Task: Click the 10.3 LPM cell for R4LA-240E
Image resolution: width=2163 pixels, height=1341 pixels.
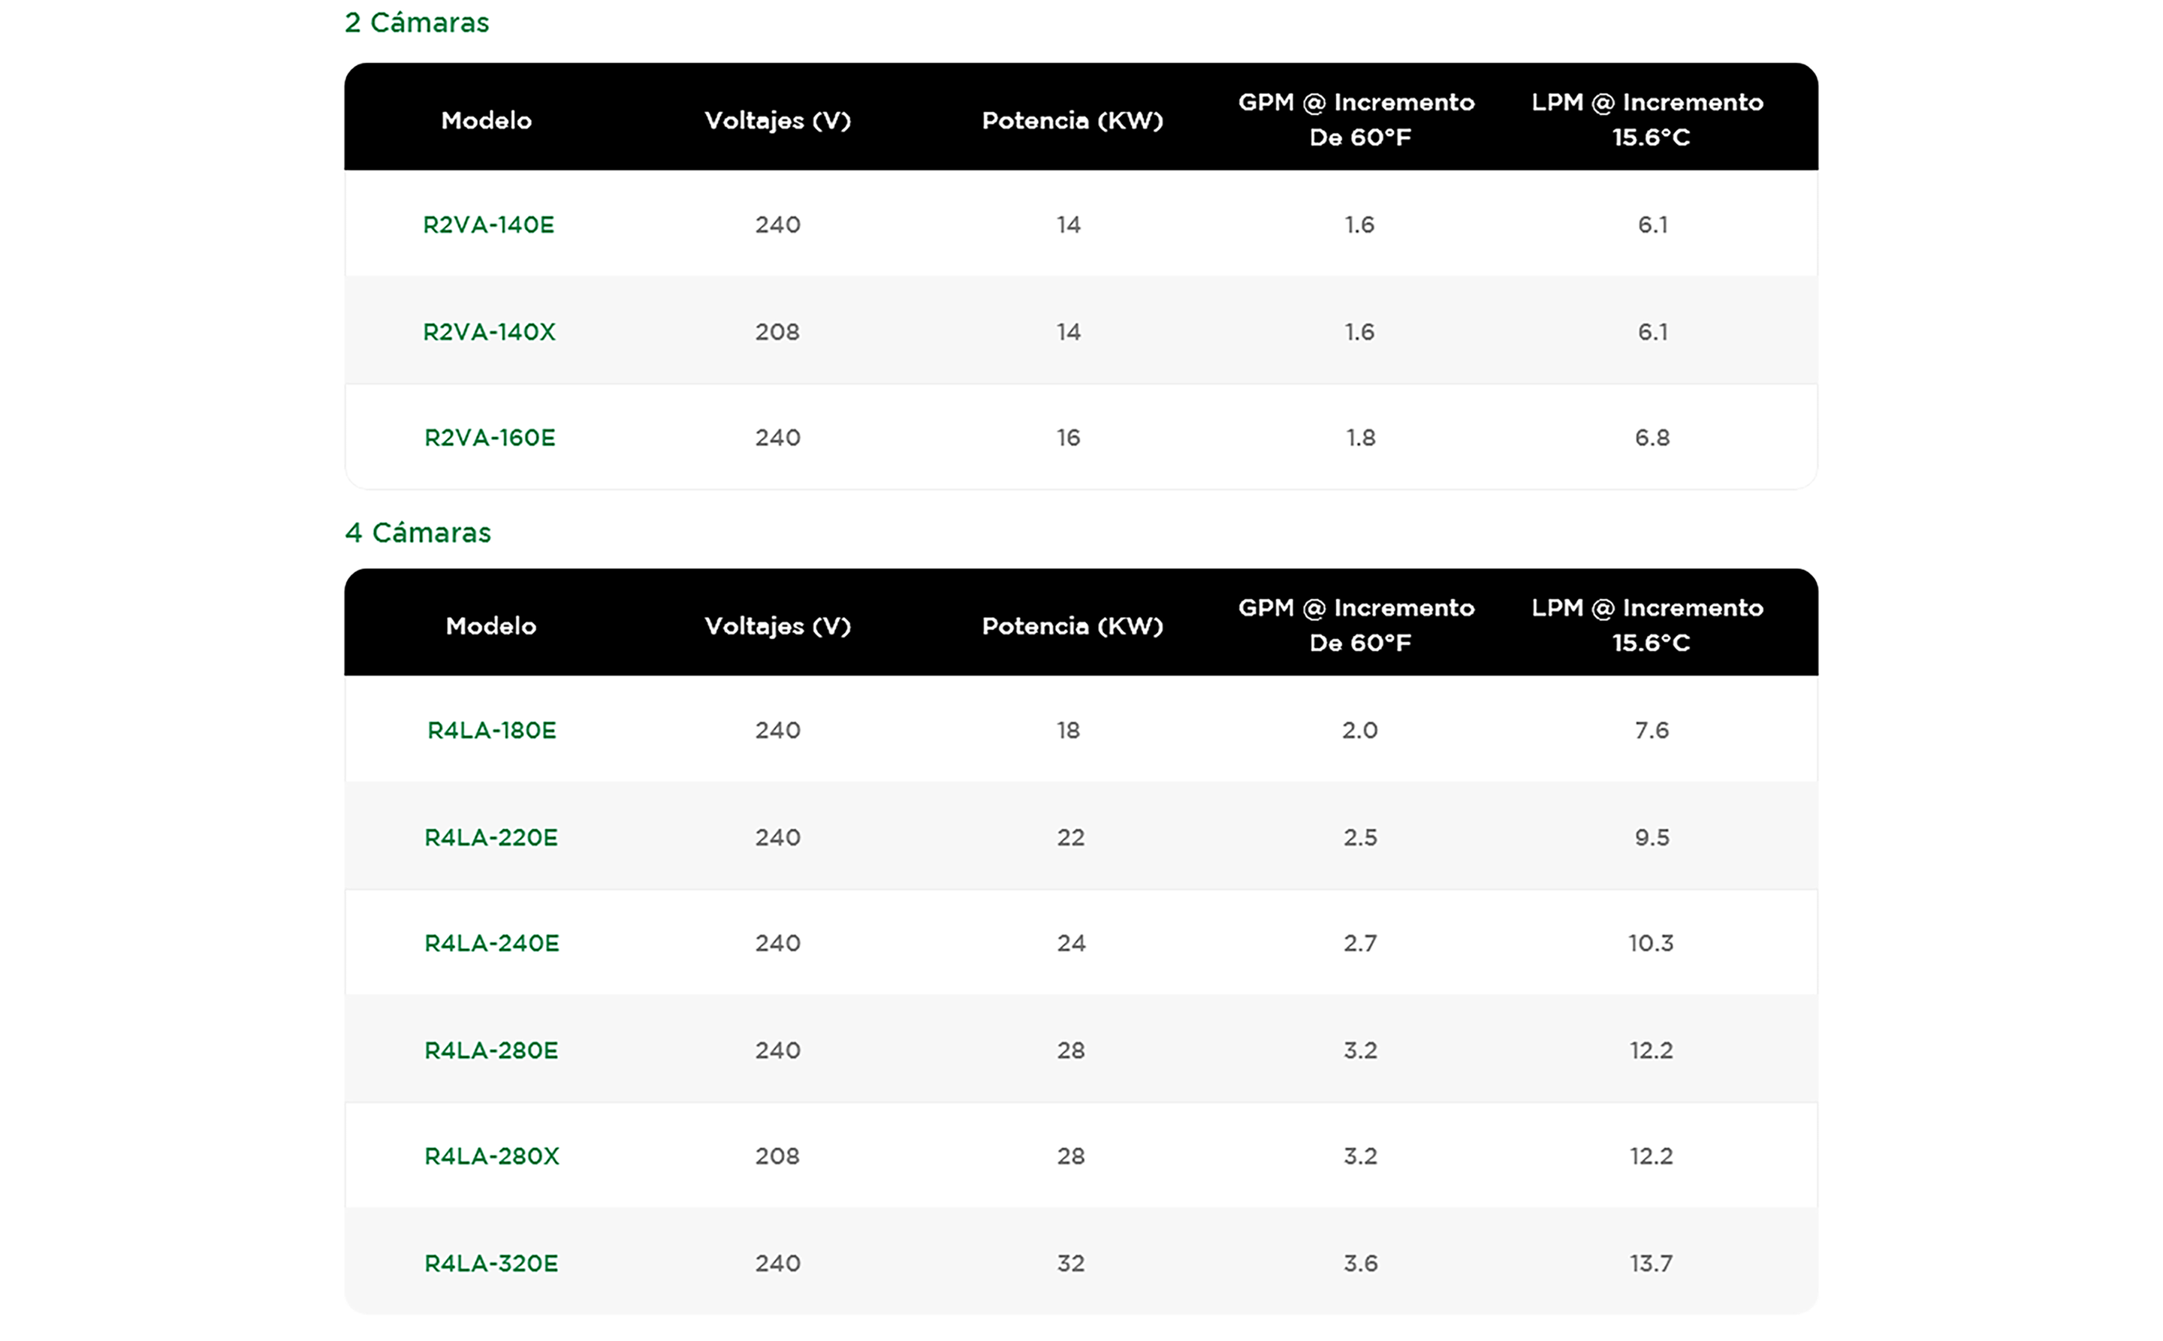Action: point(1650,943)
